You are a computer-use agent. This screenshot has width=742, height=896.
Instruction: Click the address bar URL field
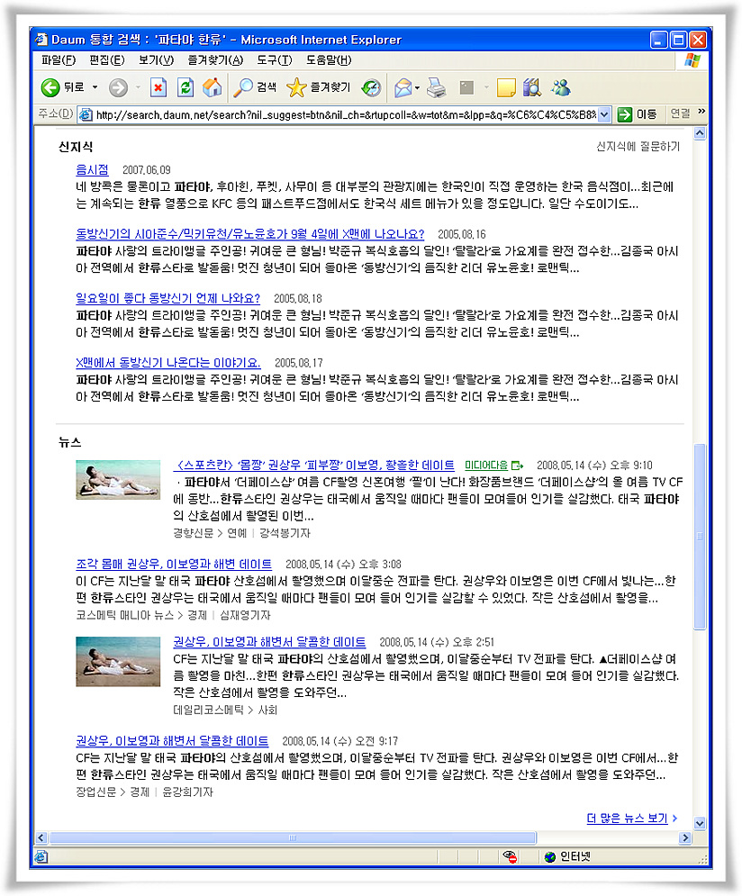coord(345,115)
